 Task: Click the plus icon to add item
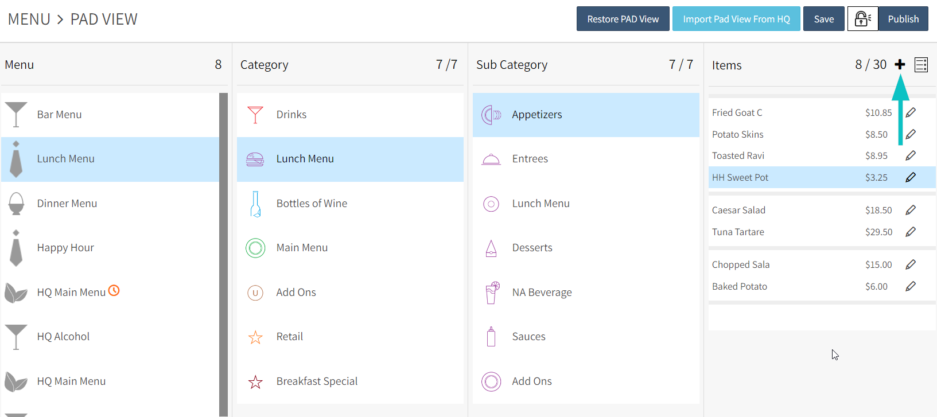point(900,65)
